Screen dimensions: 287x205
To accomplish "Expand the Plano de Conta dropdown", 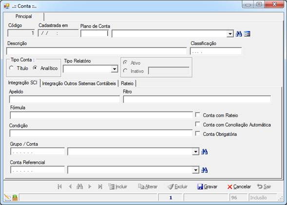I will pos(230,34).
